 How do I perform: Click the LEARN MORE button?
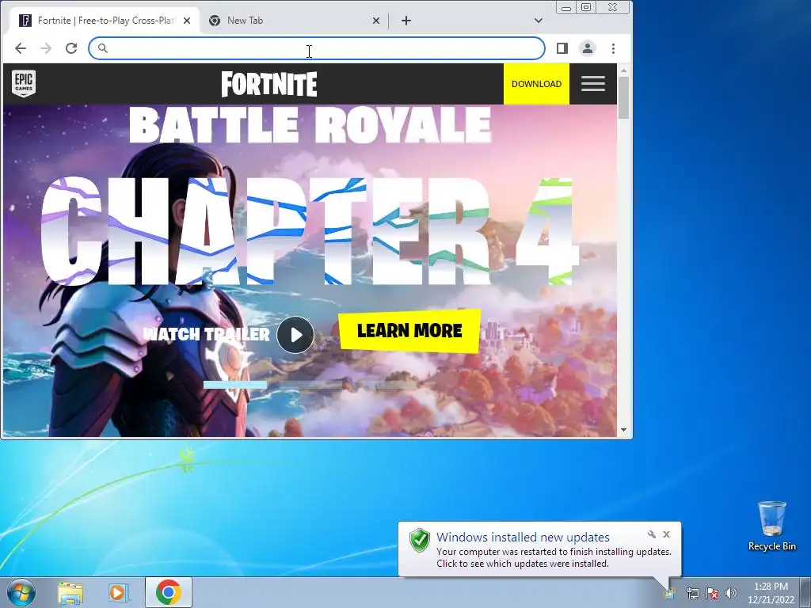(409, 331)
